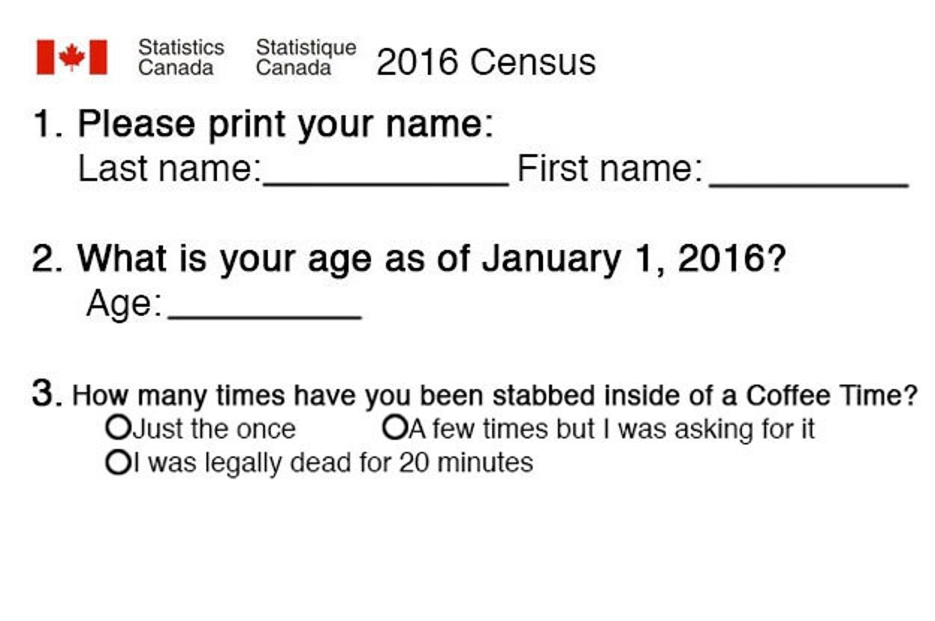935x621 pixels.
Task: Focus the Age blank field
Action: tap(264, 307)
